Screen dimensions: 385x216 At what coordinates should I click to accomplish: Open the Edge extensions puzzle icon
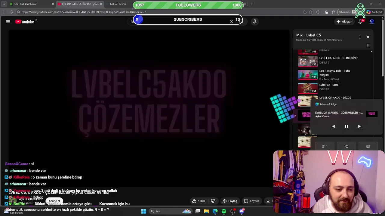(318, 12)
